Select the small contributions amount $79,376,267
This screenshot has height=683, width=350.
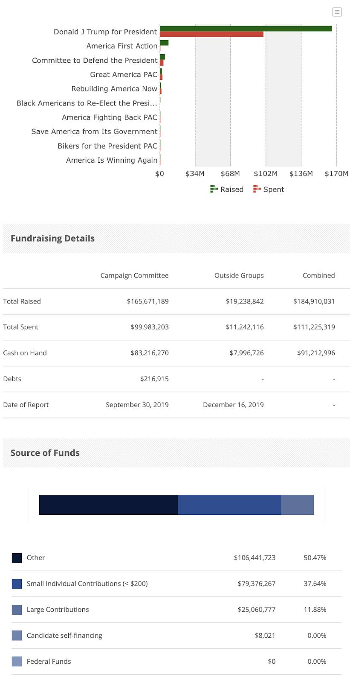point(257,584)
